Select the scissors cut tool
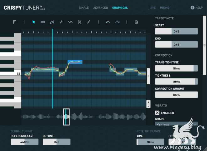Screen dimensions: 207x151 click(x=79, y=22)
